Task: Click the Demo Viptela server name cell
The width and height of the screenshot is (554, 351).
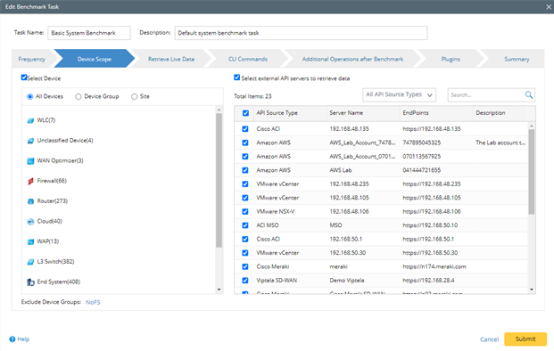Action: pos(347,281)
